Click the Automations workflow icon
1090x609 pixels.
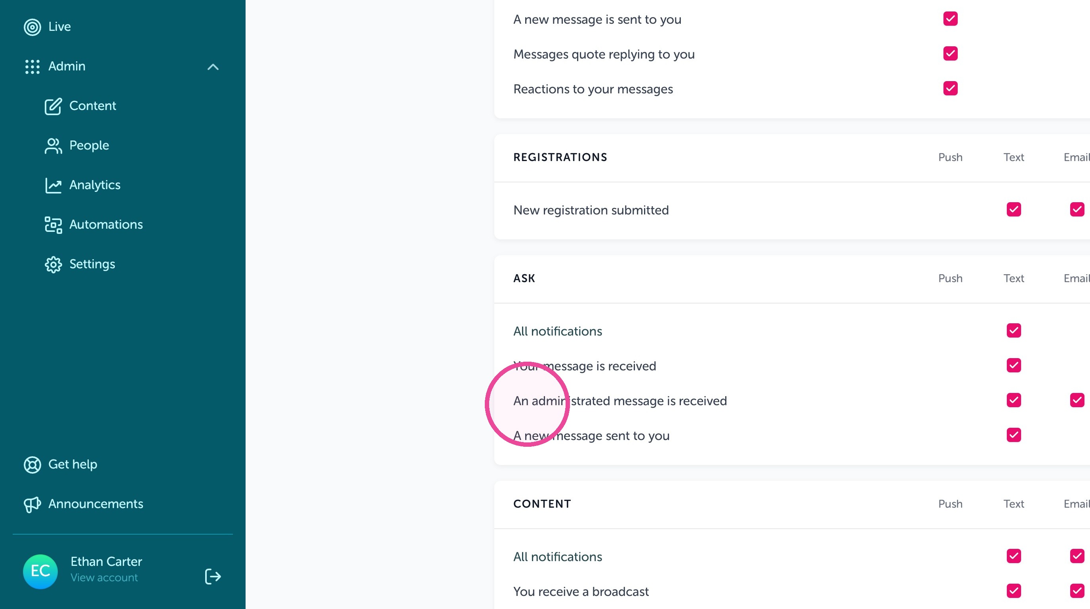[x=53, y=225]
